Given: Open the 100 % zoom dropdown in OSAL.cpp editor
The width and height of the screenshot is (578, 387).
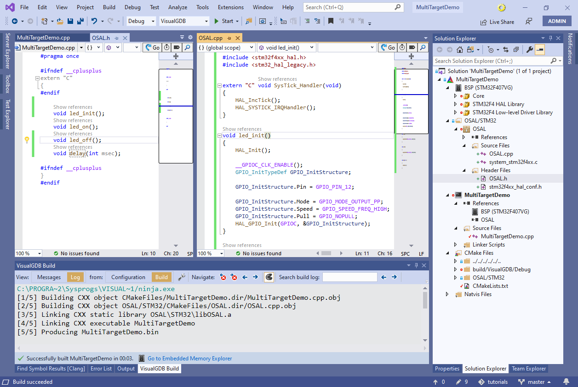Looking at the screenshot, I should coord(211,253).
